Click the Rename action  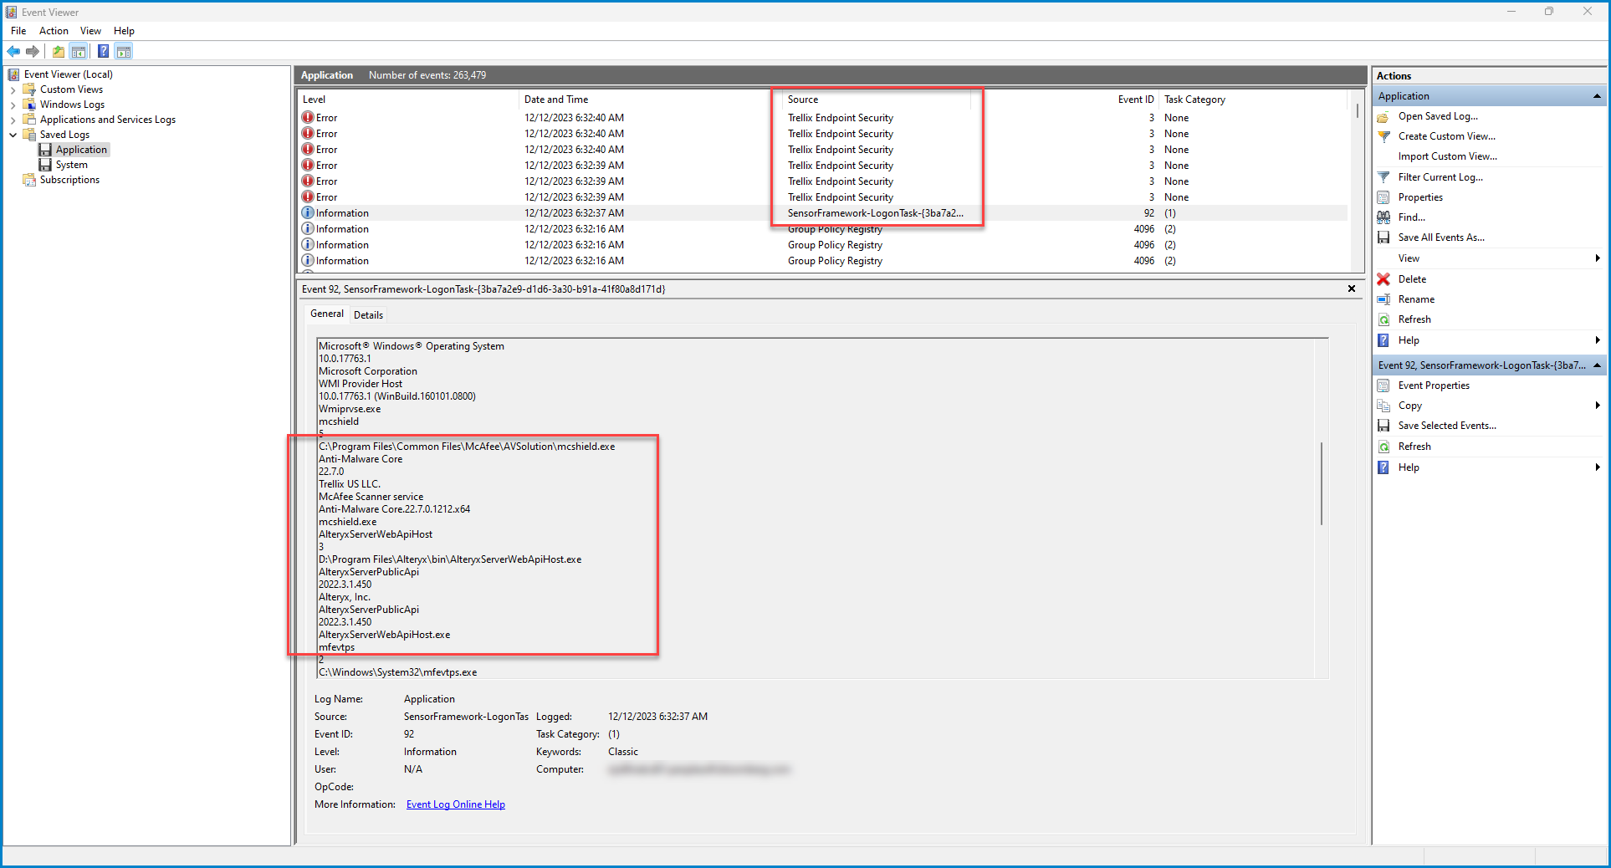click(1416, 299)
